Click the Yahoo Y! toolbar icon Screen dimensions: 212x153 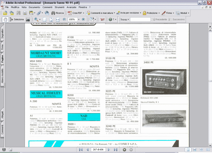102,20
